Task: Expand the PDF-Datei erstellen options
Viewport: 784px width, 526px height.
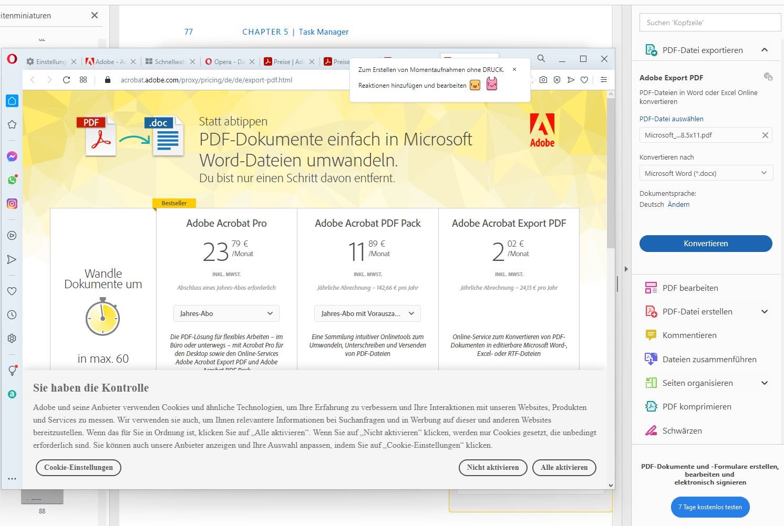Action: [x=765, y=311]
